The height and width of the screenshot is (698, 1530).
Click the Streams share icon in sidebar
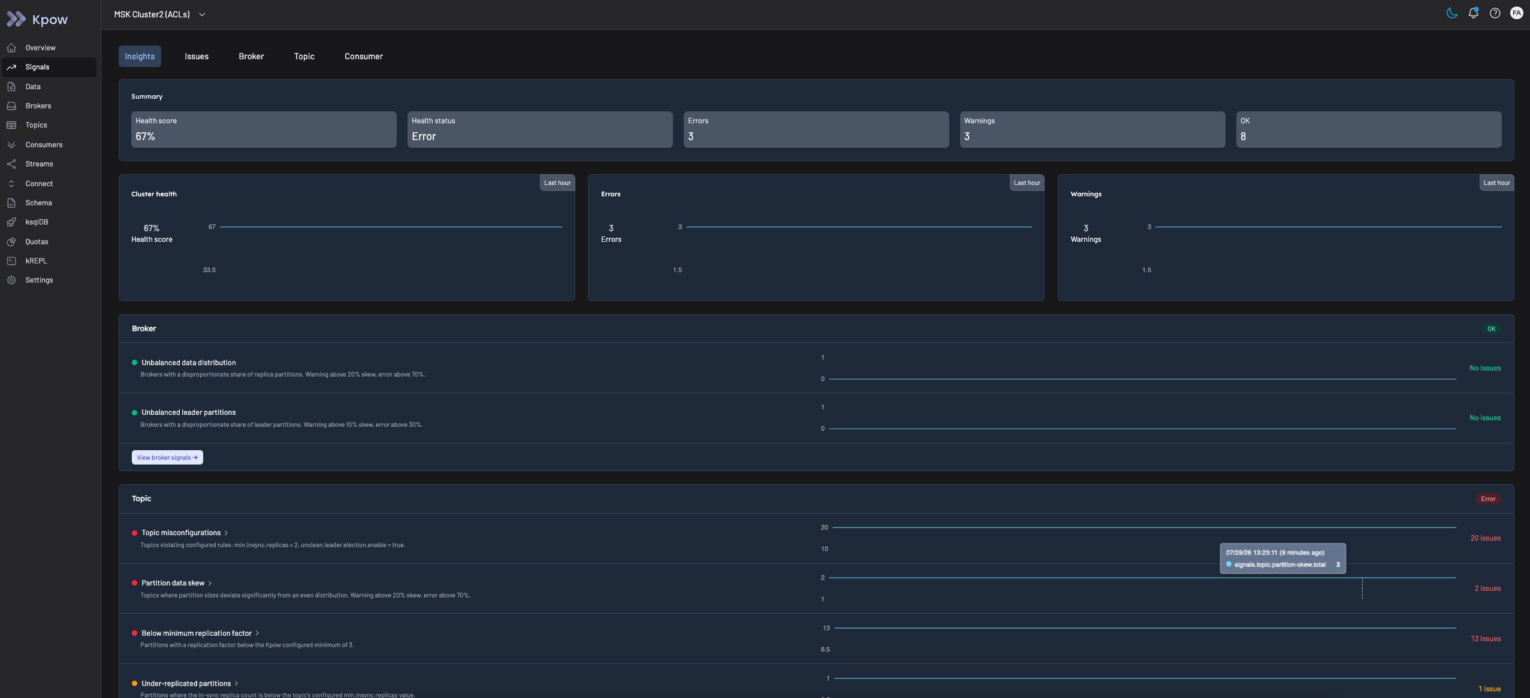click(x=11, y=164)
